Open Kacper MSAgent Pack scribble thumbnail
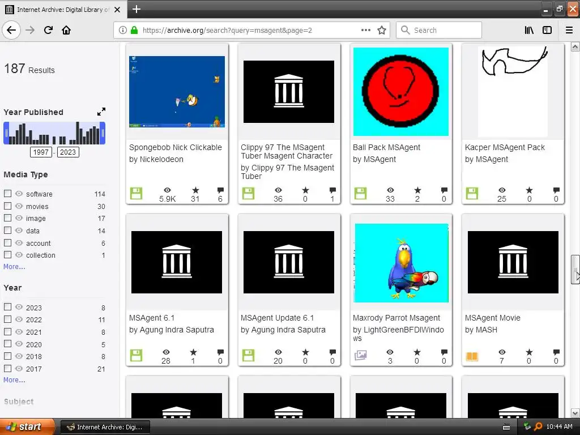The width and height of the screenshot is (580, 435). (513, 91)
